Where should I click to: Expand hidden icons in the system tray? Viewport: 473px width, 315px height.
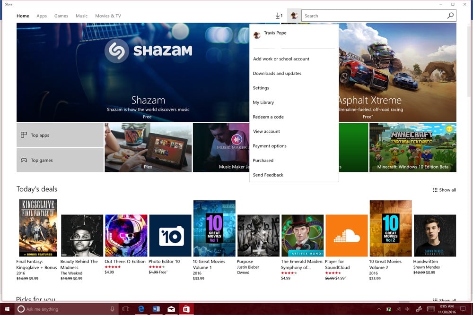pos(378,309)
